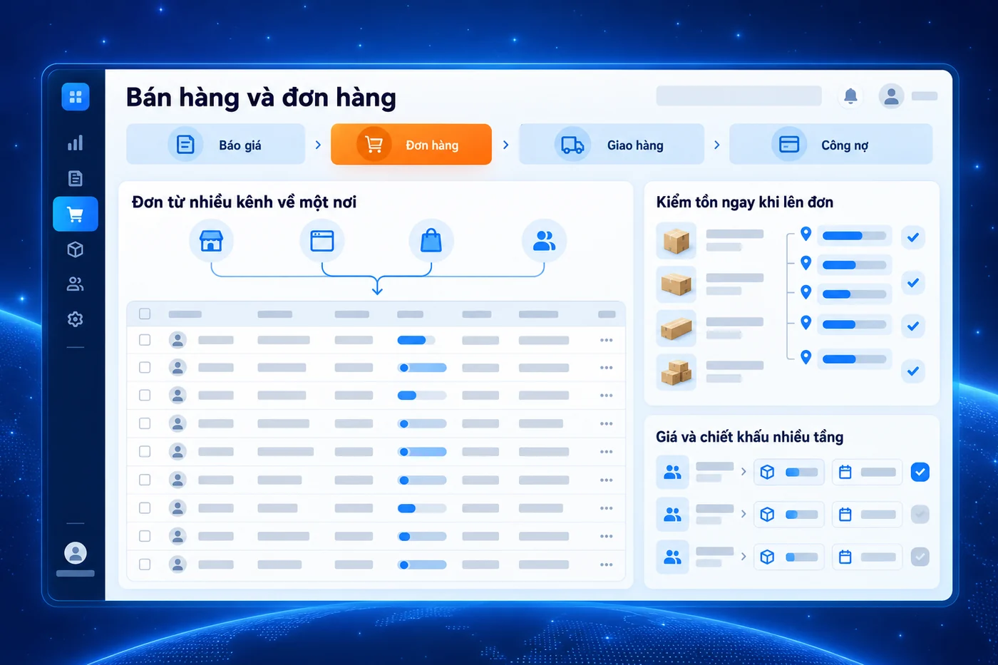
Task: Tick the select-all checkbox in table header
Action: tap(145, 314)
